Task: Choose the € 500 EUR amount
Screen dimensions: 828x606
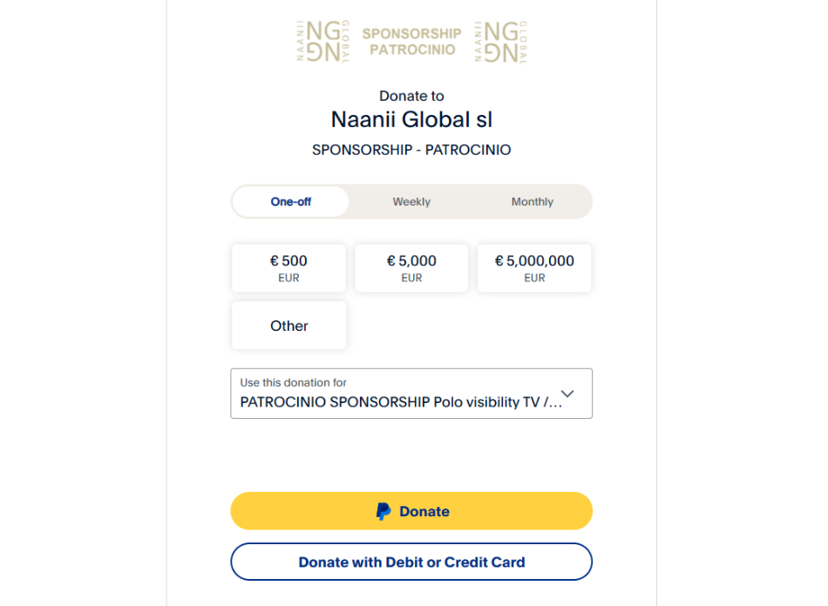Action: point(288,268)
